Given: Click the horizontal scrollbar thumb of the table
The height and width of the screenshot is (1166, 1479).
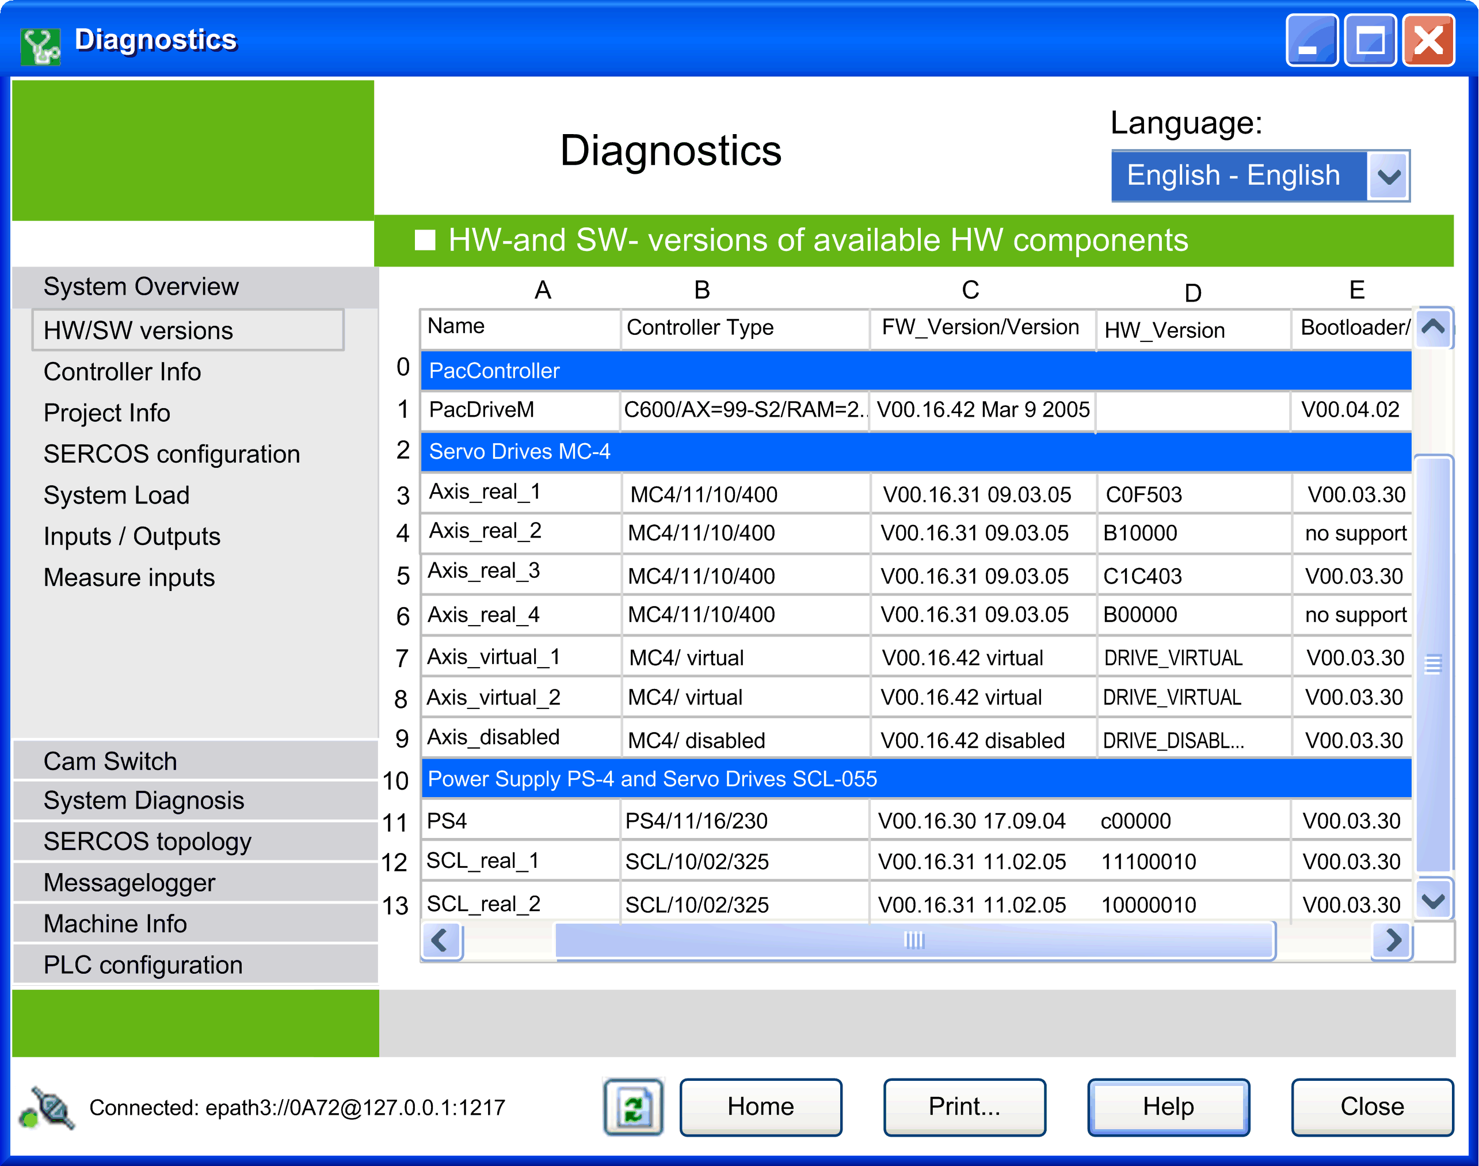Looking at the screenshot, I should click(x=914, y=941).
